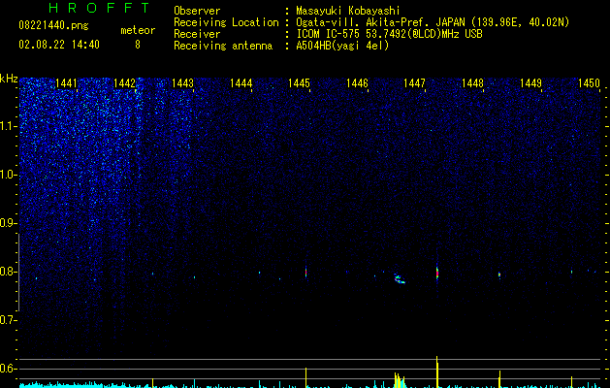Click the 0.9 kHz axis label

pyautogui.click(x=8, y=223)
